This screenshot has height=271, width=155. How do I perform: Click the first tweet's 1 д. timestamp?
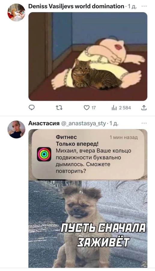pyautogui.click(x=132, y=7)
